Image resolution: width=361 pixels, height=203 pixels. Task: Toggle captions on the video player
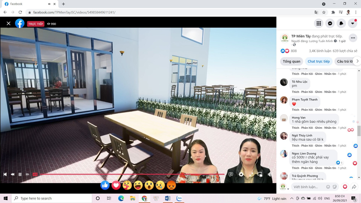click(x=231, y=174)
